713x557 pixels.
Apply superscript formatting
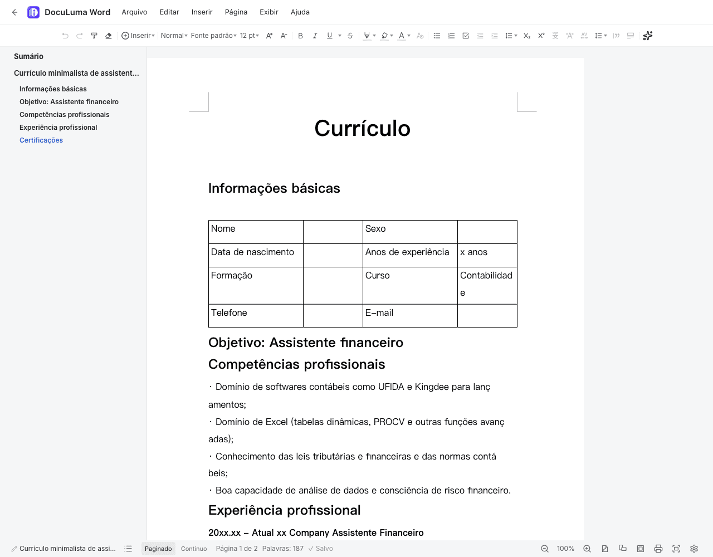[x=541, y=36]
